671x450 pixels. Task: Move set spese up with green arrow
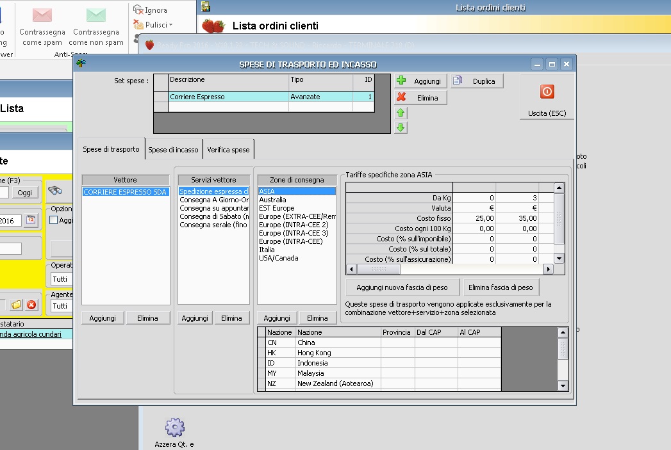pyautogui.click(x=401, y=113)
